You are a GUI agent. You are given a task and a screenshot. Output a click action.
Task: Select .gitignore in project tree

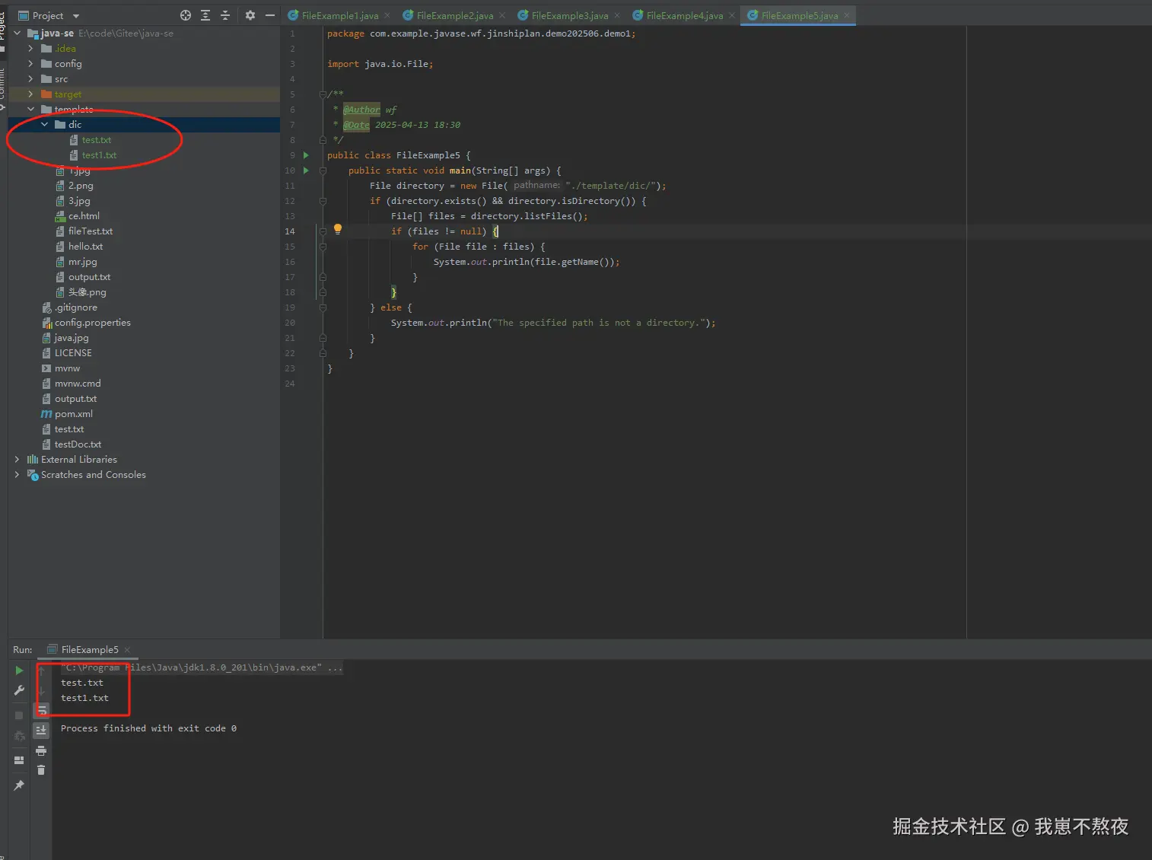click(x=75, y=307)
